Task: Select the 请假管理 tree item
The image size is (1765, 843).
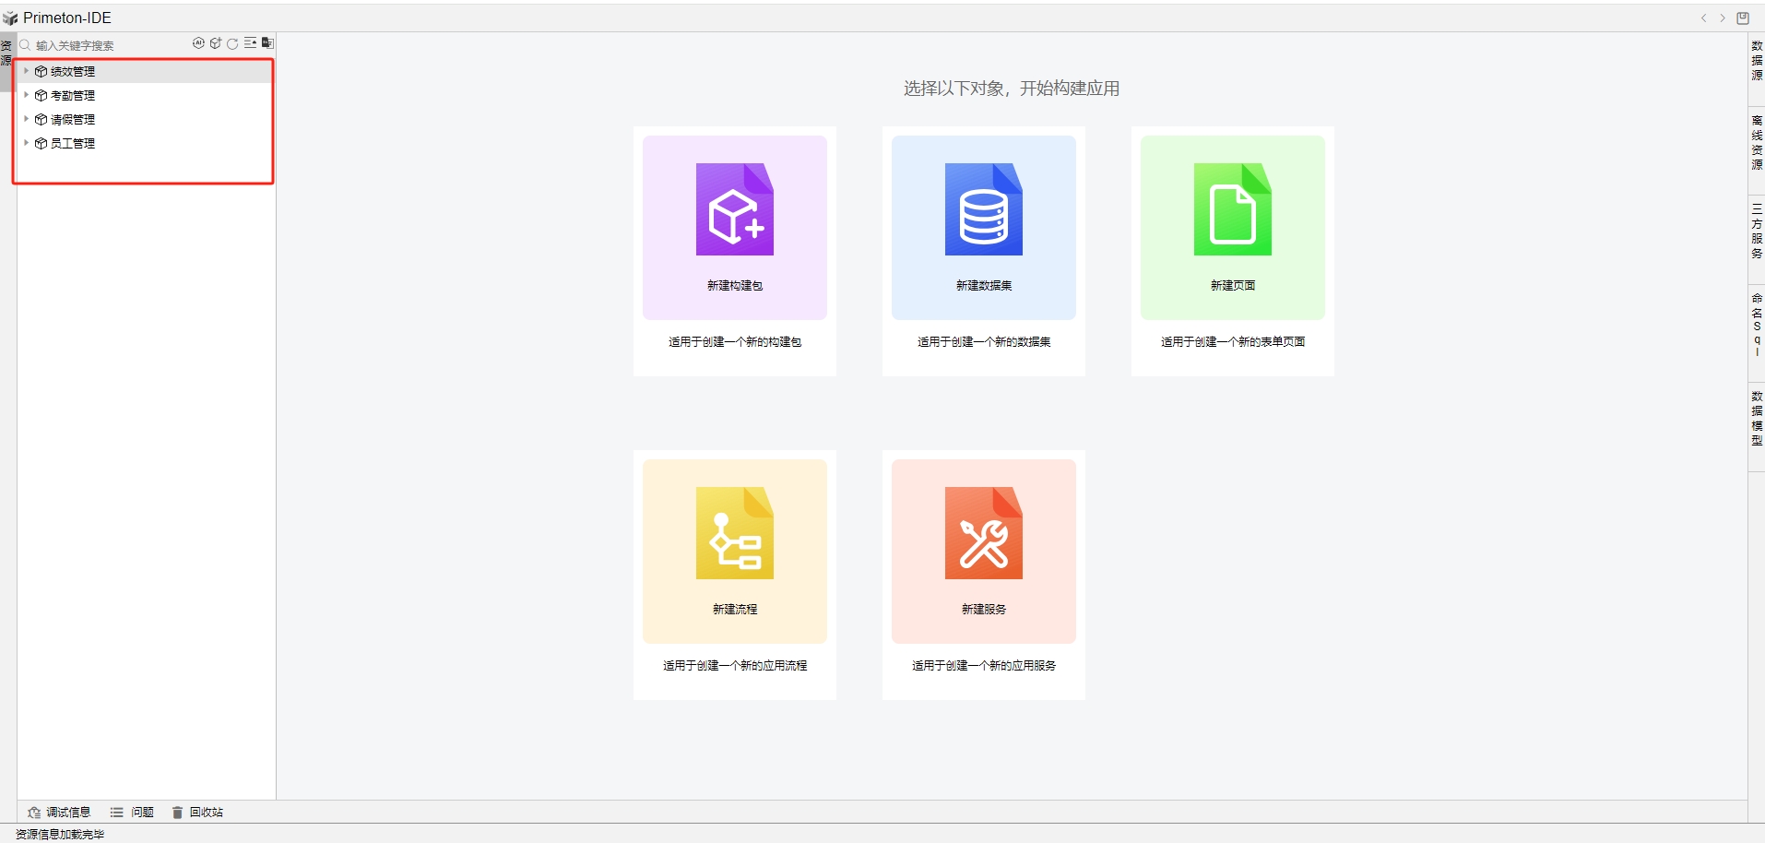Action: (73, 119)
